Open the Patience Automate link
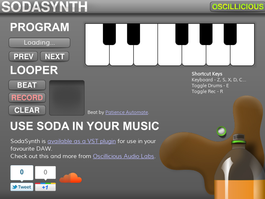This screenshot has height=199, width=265. click(127, 112)
